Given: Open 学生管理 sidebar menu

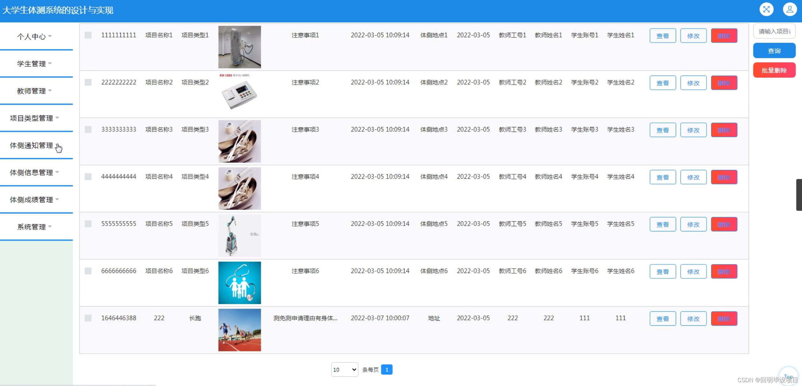Looking at the screenshot, I should [x=31, y=63].
